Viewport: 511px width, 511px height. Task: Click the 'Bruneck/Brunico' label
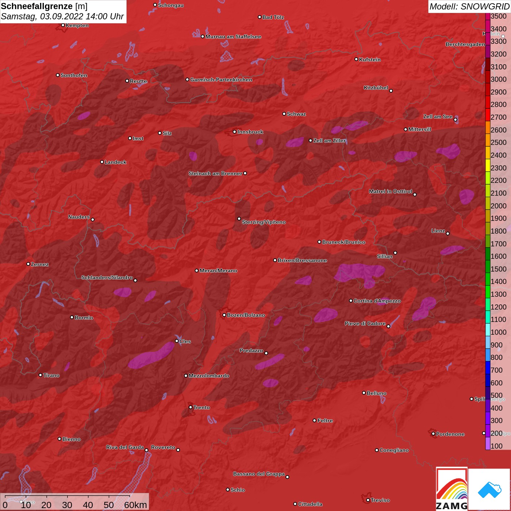click(344, 242)
